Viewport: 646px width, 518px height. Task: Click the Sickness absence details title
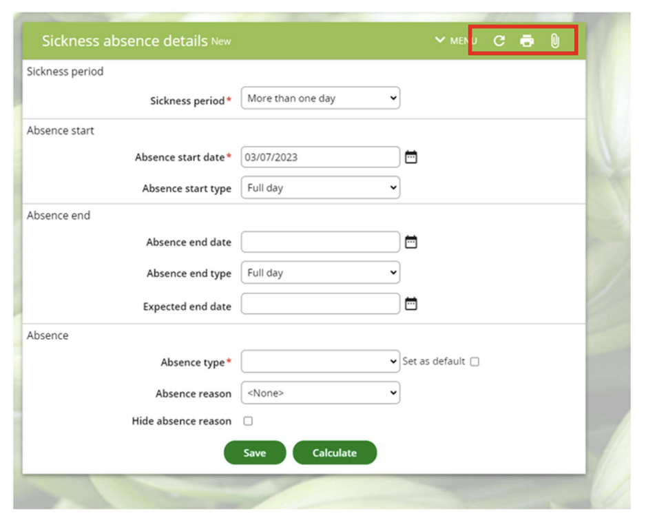(125, 41)
